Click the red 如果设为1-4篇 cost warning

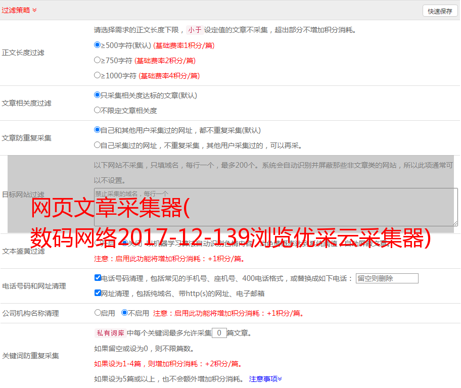[168, 364]
